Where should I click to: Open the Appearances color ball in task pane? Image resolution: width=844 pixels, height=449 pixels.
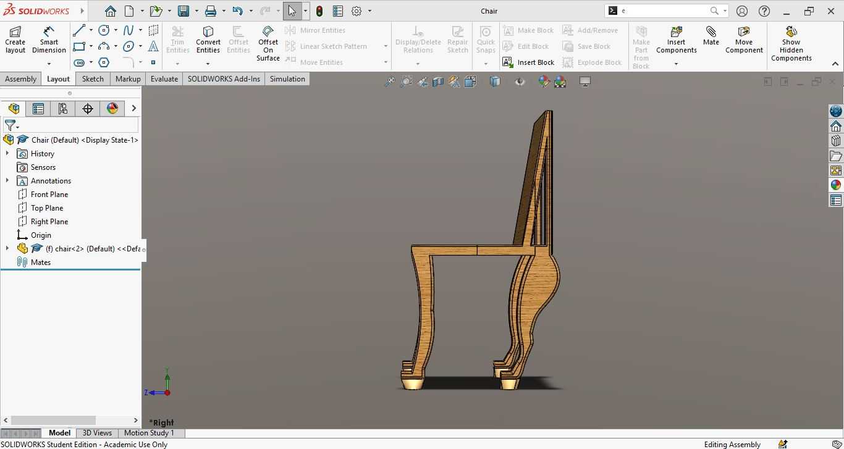[x=836, y=185]
